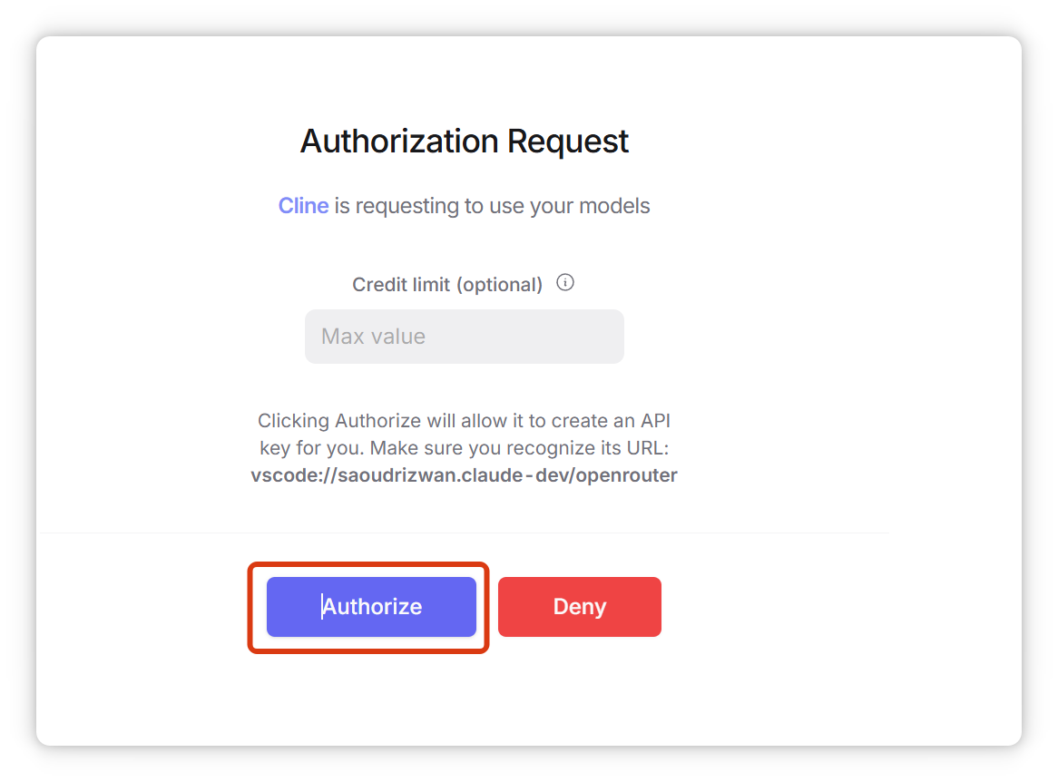
Task: Click the word "Deny" on the red button
Action: click(580, 607)
